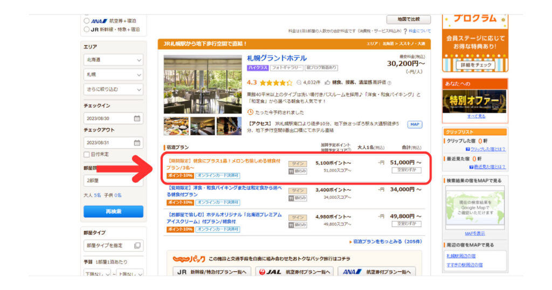This screenshot has width=552, height=290.
Task: Click the 部屋タイプを指定 field
Action: [113, 245]
